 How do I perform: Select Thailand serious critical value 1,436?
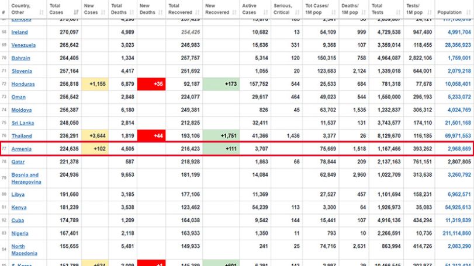point(293,136)
